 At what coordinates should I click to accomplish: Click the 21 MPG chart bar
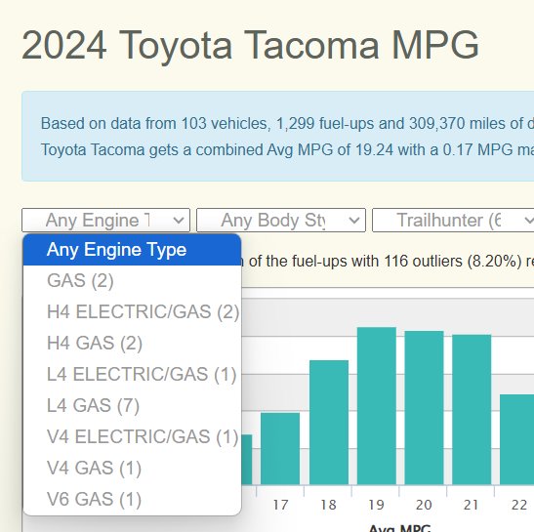(x=472, y=409)
